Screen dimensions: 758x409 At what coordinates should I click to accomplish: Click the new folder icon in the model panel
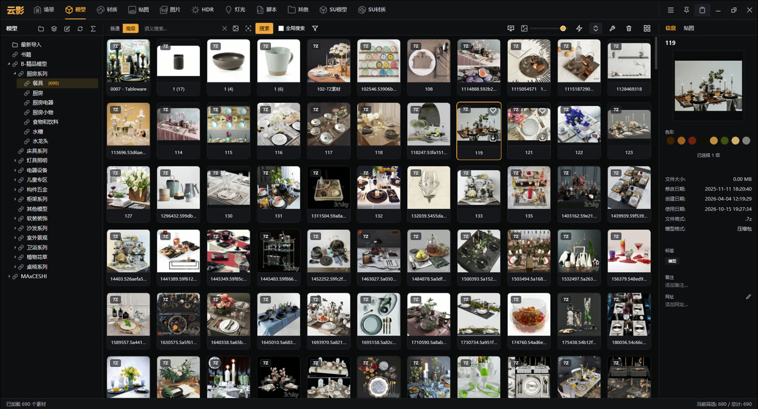click(x=41, y=29)
